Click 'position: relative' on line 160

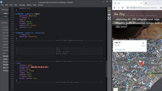point(28,37)
